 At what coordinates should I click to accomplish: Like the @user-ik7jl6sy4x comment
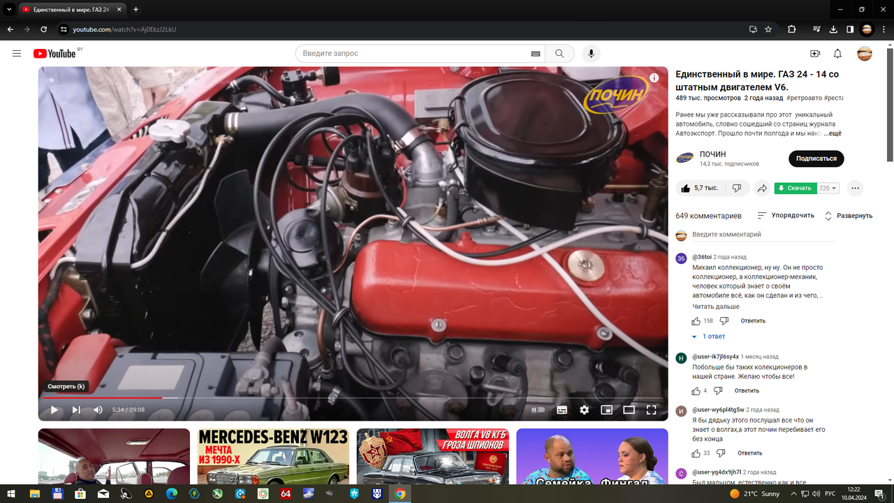(696, 391)
